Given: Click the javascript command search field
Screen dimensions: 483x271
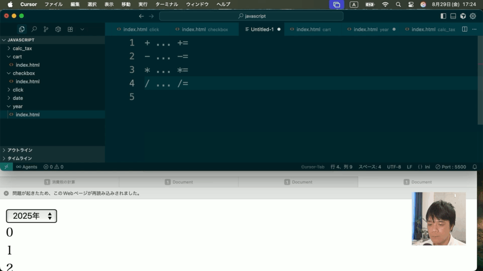Looking at the screenshot, I should [251, 16].
